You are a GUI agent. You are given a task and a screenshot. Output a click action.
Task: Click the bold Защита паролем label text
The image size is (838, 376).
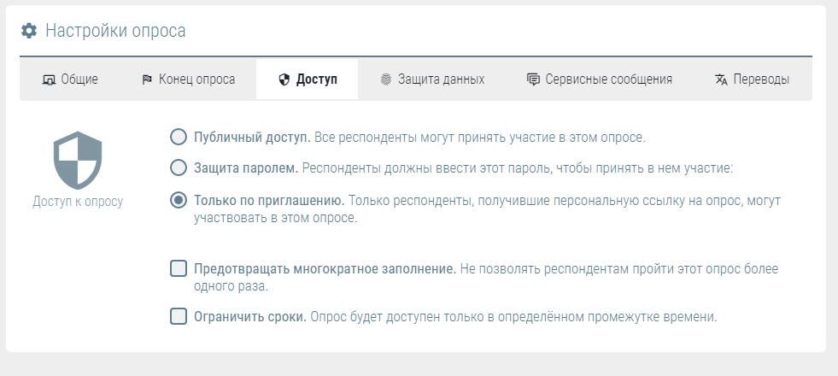[246, 167]
